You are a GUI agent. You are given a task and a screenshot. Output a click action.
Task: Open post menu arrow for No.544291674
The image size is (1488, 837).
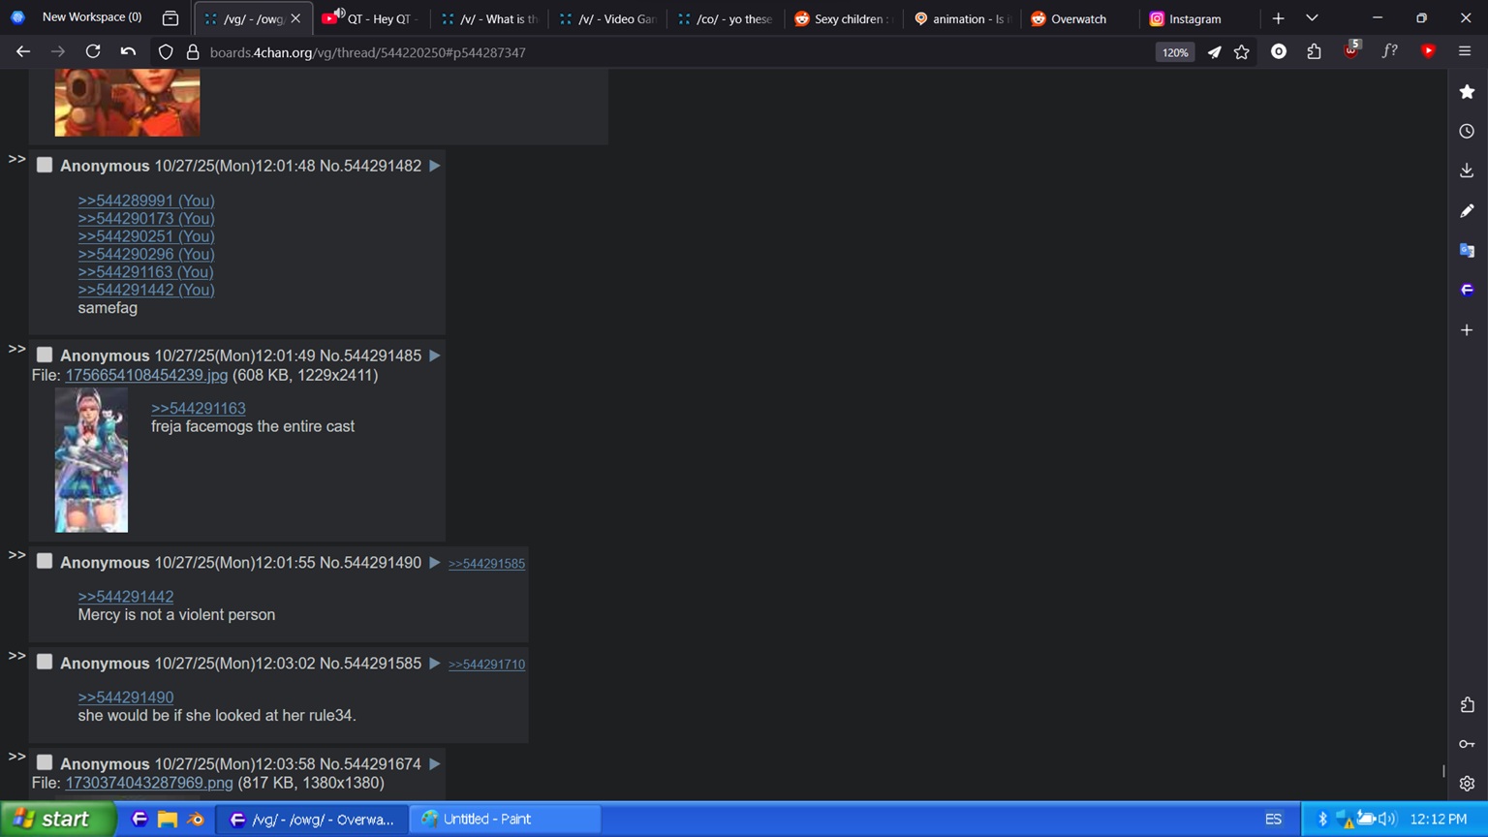point(435,763)
